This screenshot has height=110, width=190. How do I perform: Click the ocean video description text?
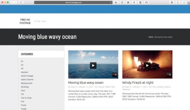point(92,95)
